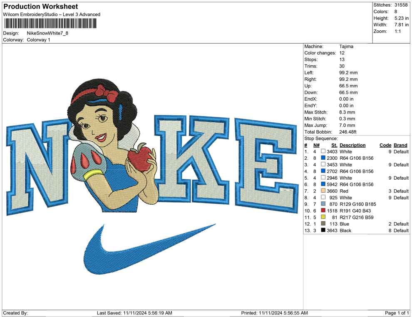This screenshot has width=412, height=317.
Task: Click the white swatch for stop 1 (3403)
Action: tap(323, 151)
